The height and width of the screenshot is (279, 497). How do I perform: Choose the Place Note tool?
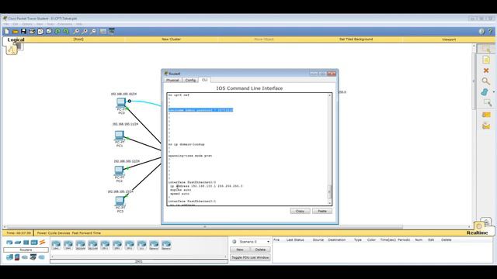486,60
